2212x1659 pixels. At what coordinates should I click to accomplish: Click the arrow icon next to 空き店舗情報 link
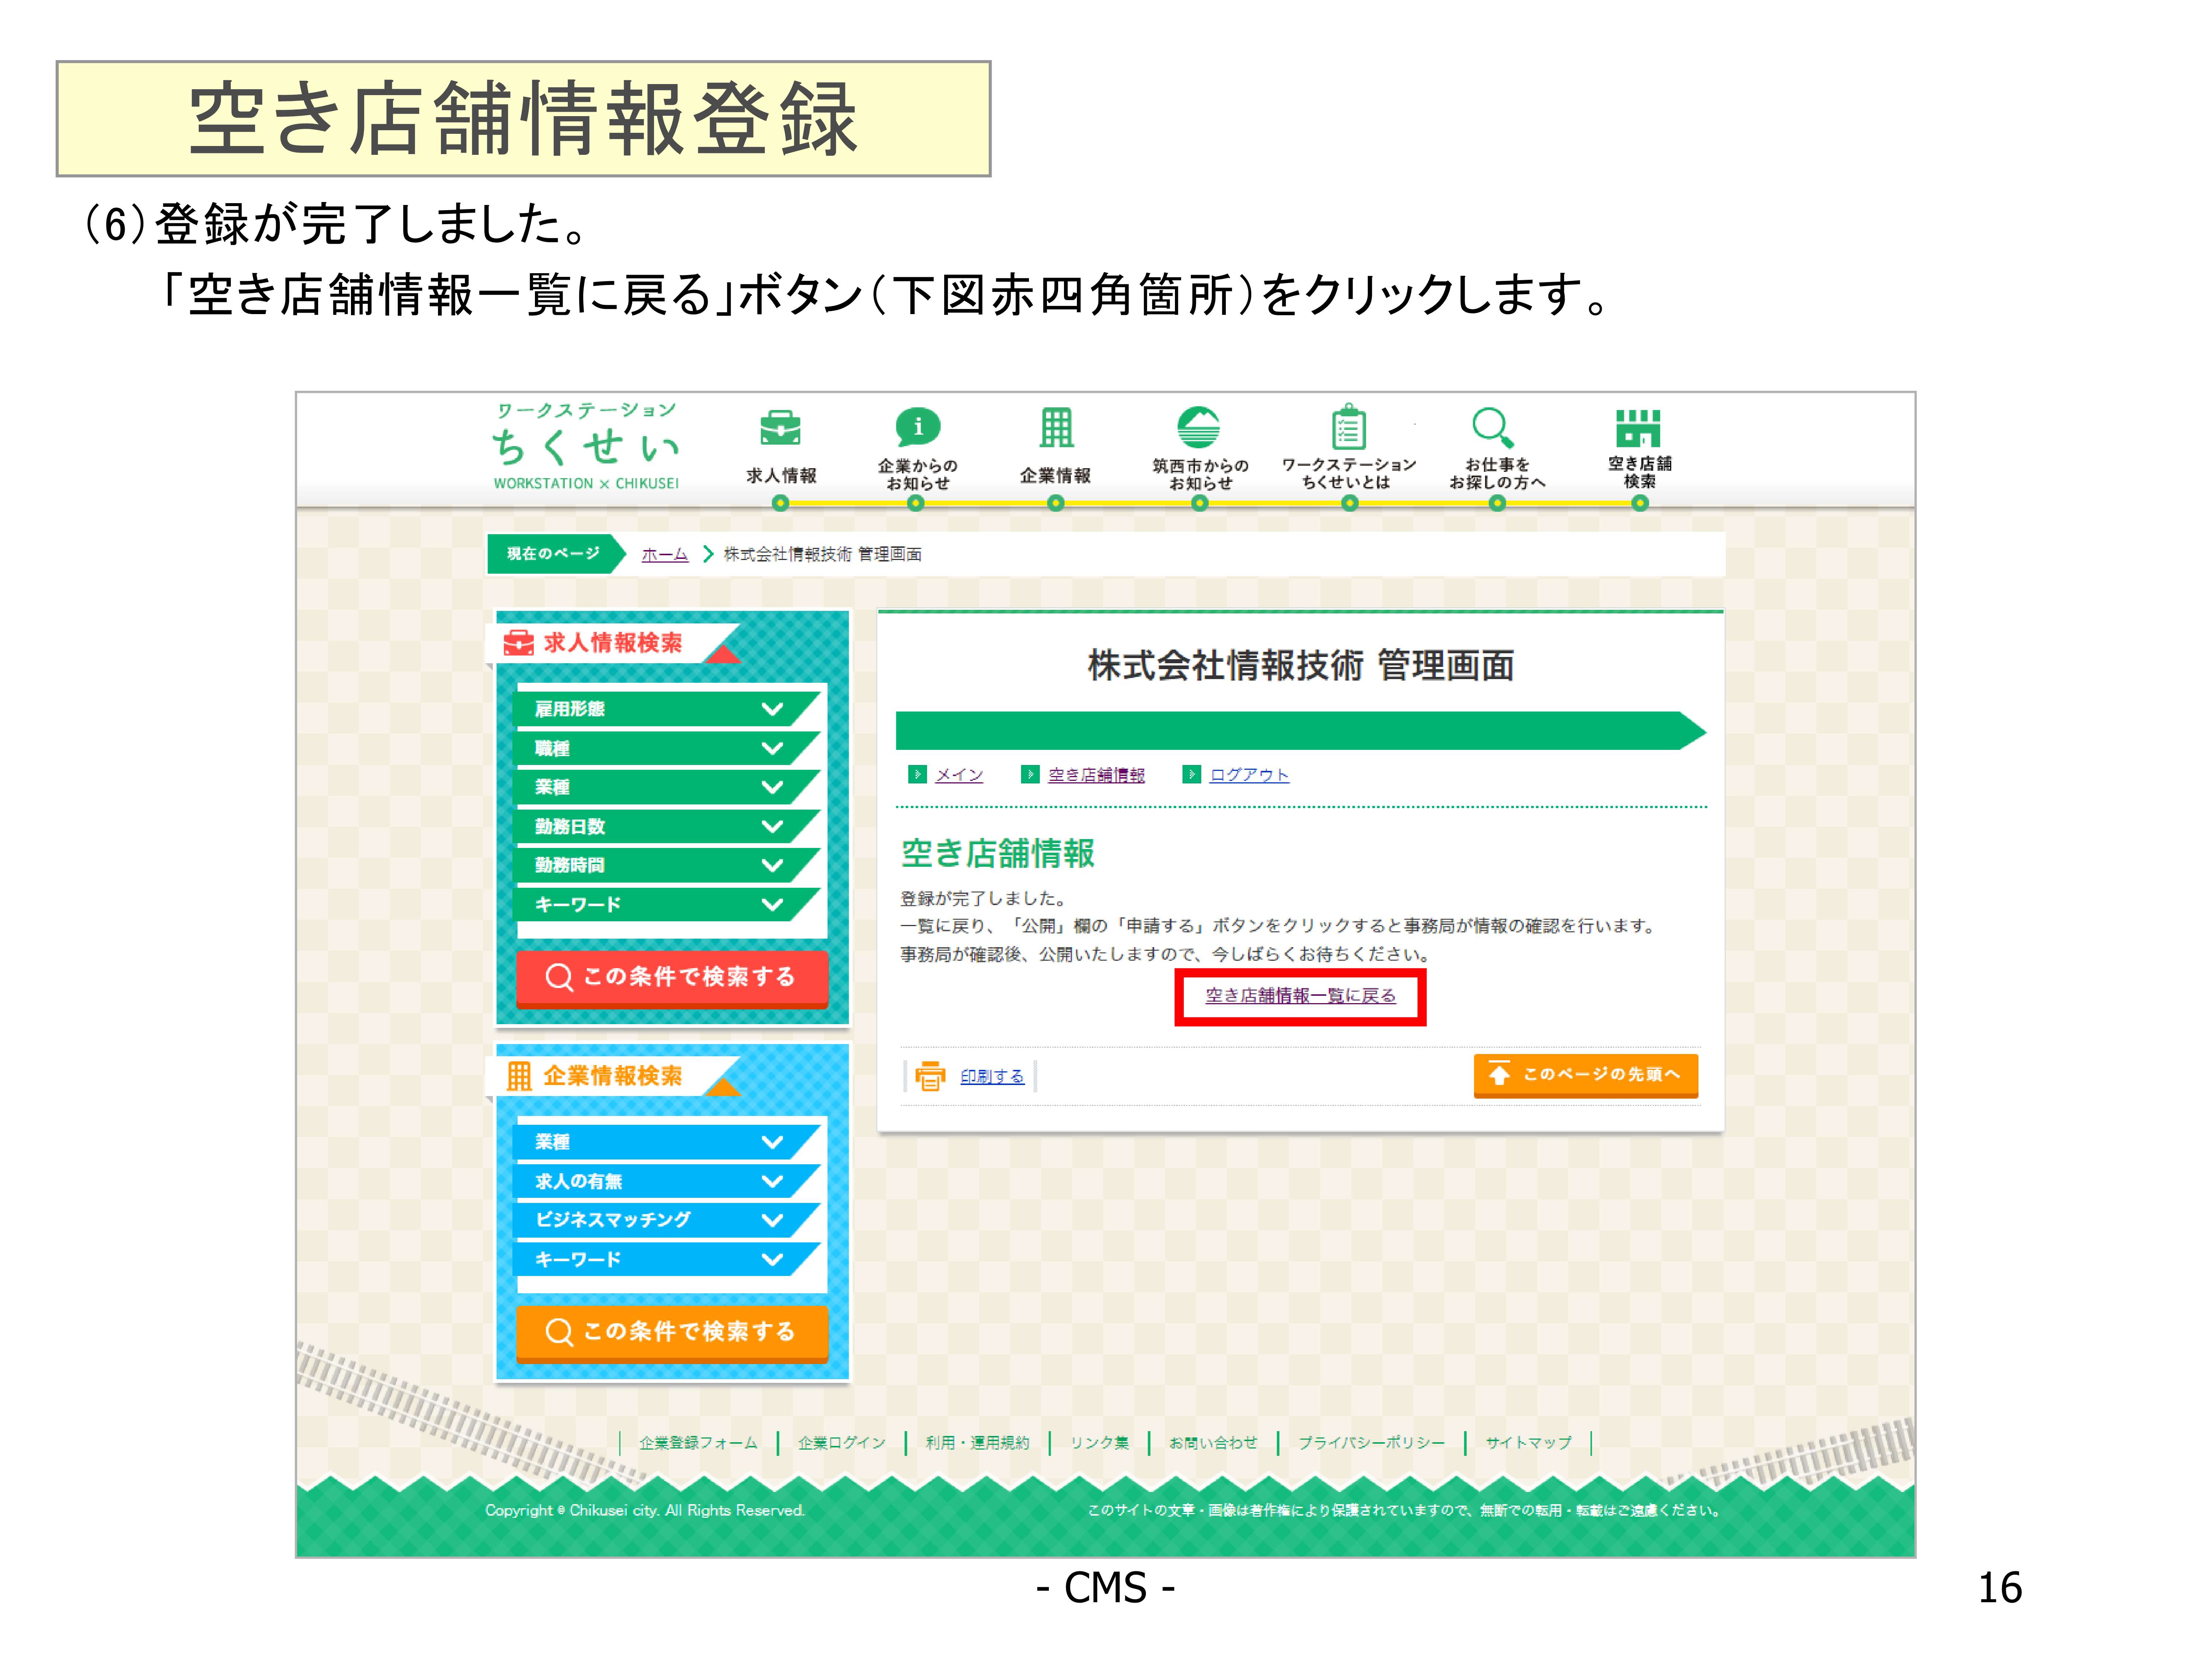point(1030,774)
